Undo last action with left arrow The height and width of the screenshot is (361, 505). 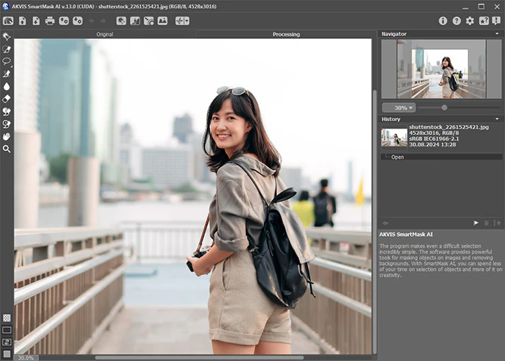click(x=92, y=21)
